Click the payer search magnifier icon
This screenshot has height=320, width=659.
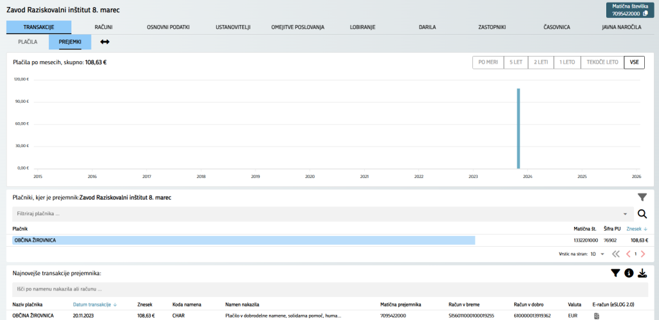point(642,214)
